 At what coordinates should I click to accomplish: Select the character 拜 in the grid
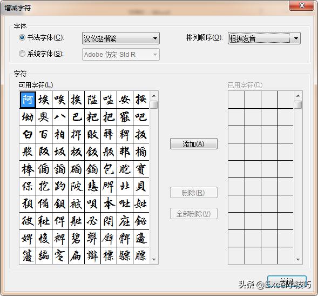109,134
